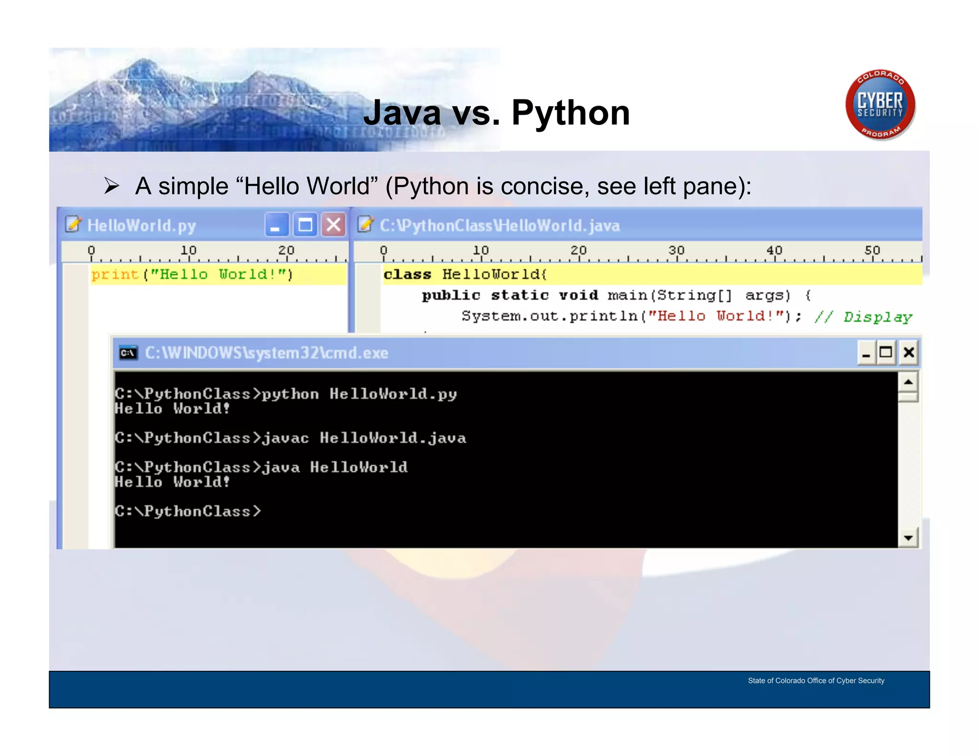This screenshot has height=756, width=979.
Task: Minimize the HelloWorld.py editor window
Action: (277, 225)
